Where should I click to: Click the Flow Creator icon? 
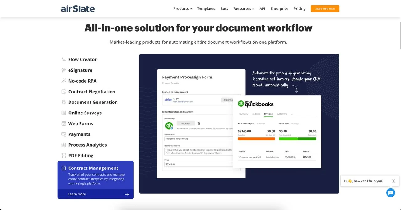(x=64, y=59)
